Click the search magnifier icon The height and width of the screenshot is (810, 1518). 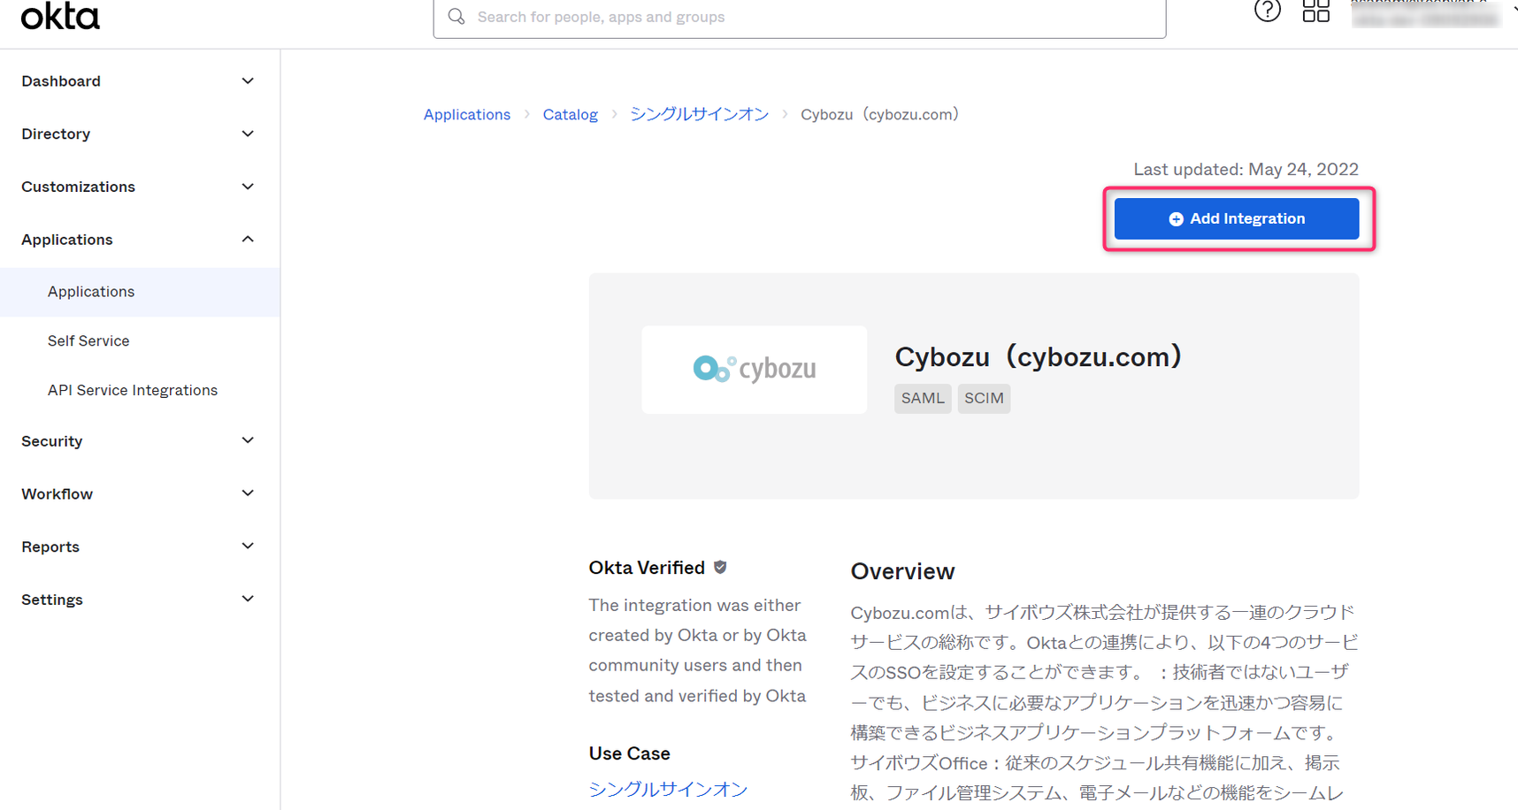click(456, 16)
